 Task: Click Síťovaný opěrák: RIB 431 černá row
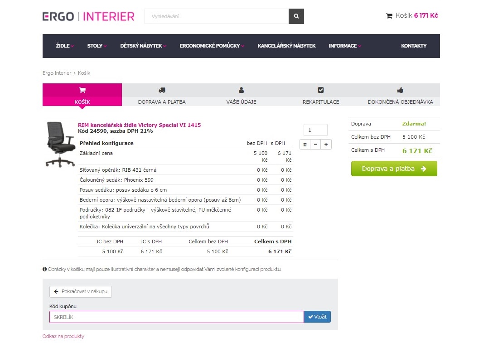(x=185, y=170)
